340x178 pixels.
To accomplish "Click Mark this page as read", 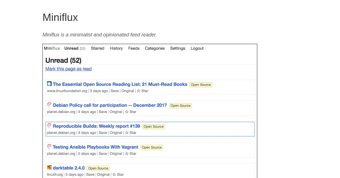I will coord(69,69).
